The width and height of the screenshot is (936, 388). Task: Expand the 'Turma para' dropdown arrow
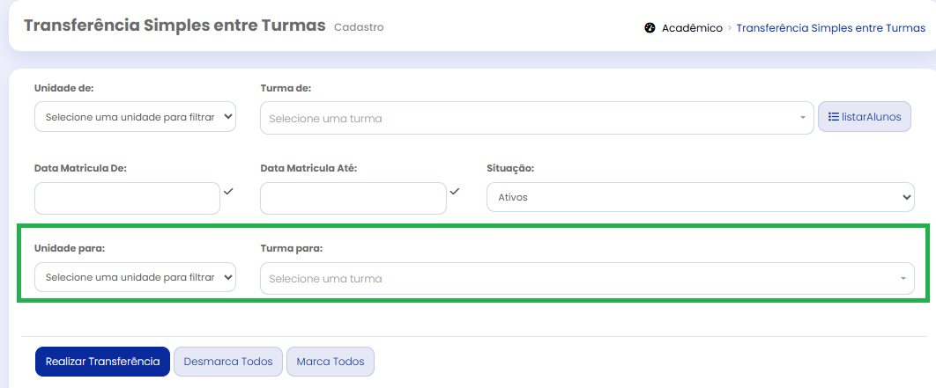click(x=903, y=279)
